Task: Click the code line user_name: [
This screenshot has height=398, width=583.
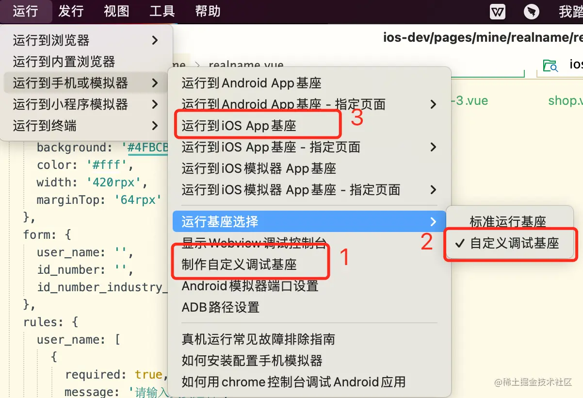Action: [78, 339]
